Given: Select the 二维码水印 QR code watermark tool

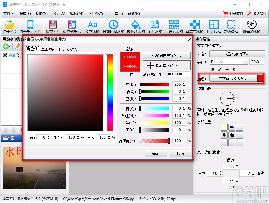Looking at the screenshot, I should tap(174, 26).
